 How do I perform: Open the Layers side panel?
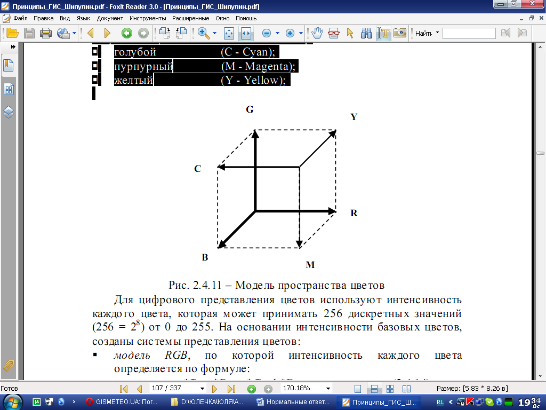point(9,112)
